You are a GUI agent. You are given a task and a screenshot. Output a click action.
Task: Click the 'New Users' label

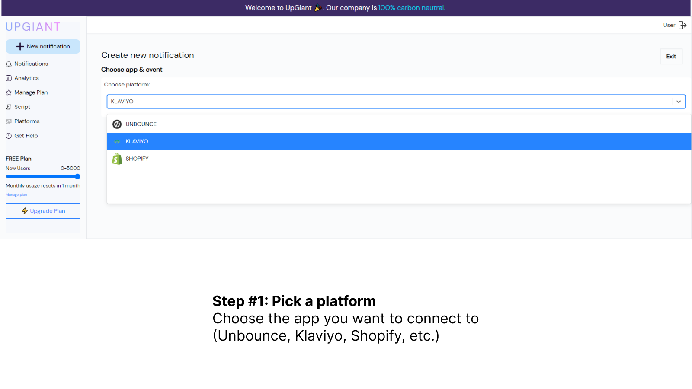click(x=18, y=169)
